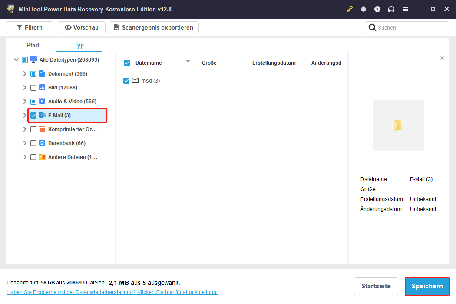Screen dimensions: 456x304
Task: Click the Datenbank icon
Action: 42,143
